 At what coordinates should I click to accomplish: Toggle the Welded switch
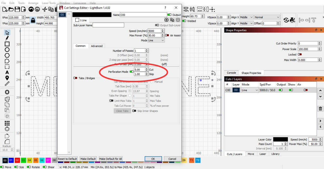[x=184, y=21]
